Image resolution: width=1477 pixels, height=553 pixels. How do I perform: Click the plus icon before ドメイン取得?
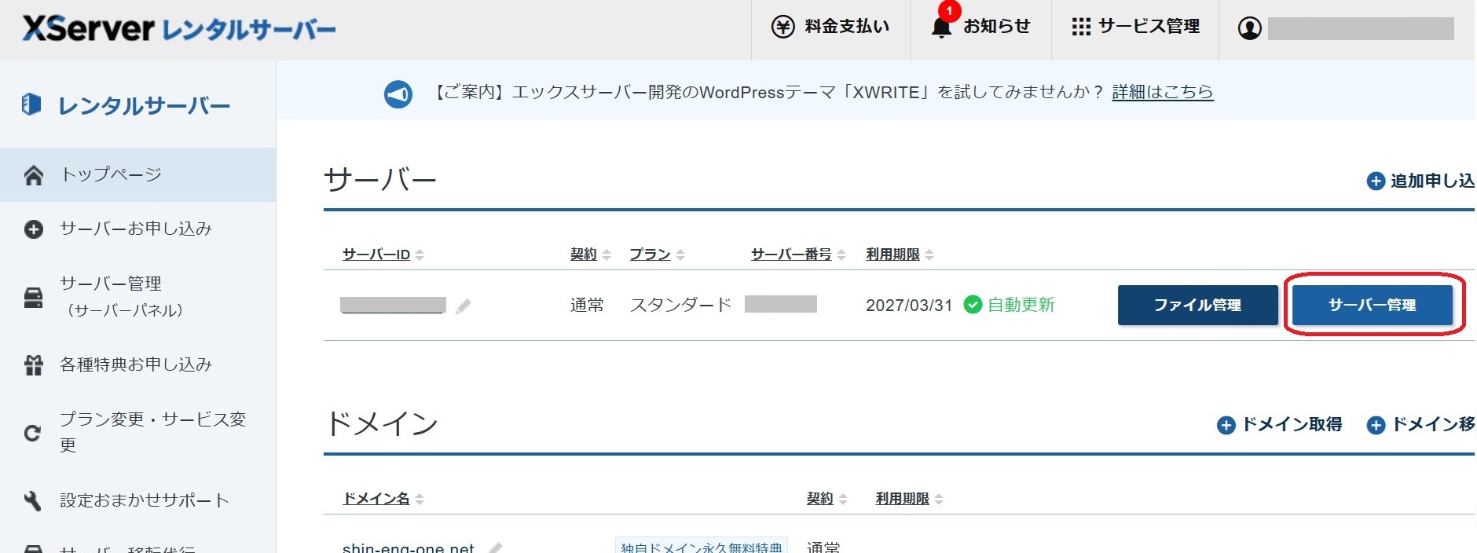(1226, 426)
